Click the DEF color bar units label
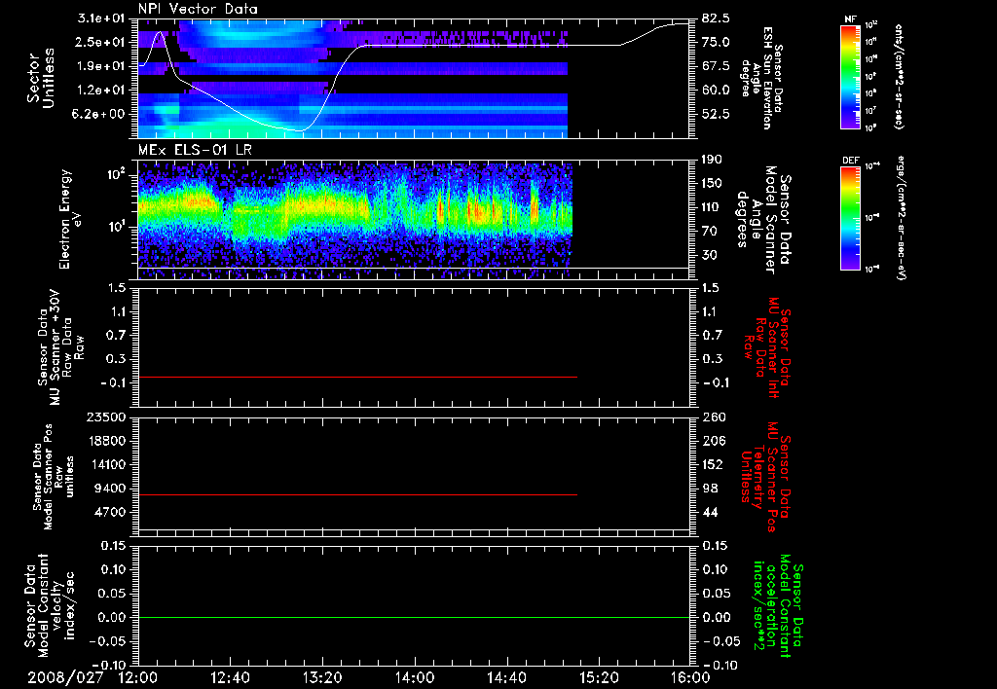 (x=901, y=218)
